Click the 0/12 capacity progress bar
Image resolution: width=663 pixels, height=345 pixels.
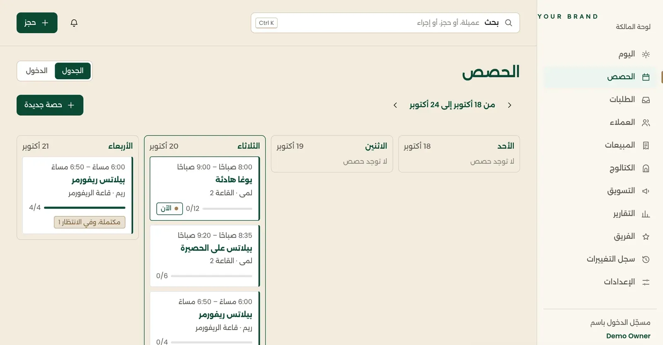click(227, 209)
